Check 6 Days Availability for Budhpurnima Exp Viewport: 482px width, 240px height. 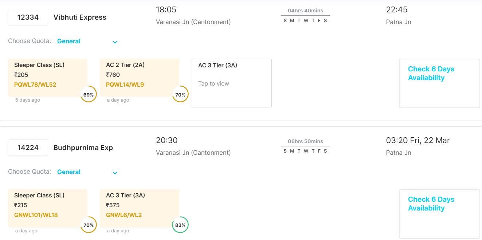tap(439, 213)
